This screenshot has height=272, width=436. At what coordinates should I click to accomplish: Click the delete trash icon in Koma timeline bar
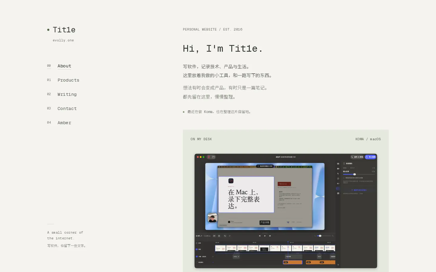tap(219, 236)
